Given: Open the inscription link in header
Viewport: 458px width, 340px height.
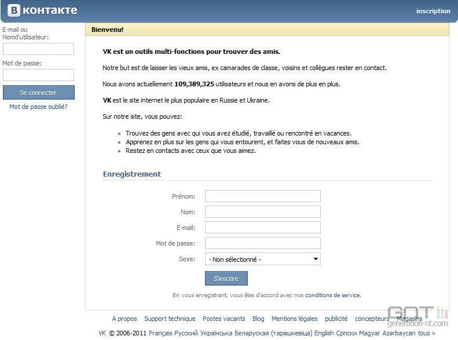Looking at the screenshot, I should click(433, 11).
